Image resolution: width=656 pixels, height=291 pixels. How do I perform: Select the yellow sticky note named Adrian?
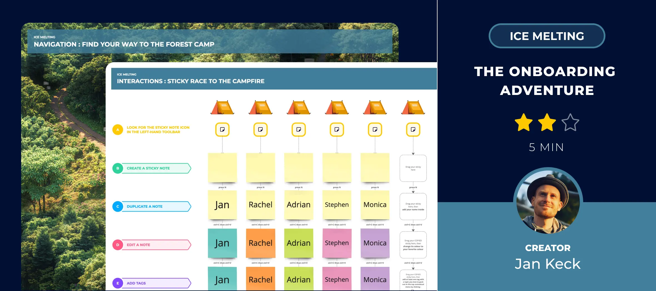point(299,205)
